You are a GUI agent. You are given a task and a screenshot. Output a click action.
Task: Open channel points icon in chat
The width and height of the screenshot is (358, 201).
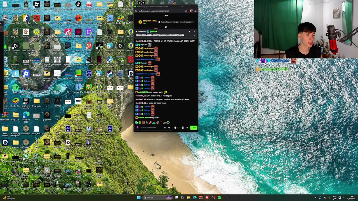(176, 128)
